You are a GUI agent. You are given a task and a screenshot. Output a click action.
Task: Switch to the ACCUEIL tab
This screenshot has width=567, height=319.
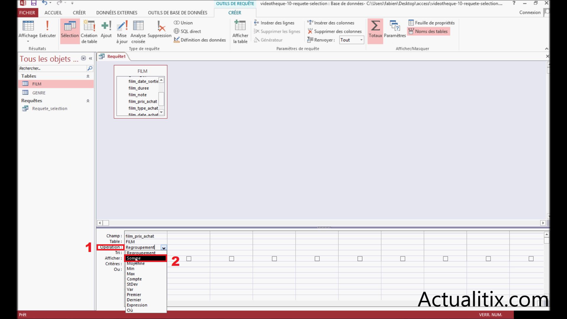[x=53, y=13]
